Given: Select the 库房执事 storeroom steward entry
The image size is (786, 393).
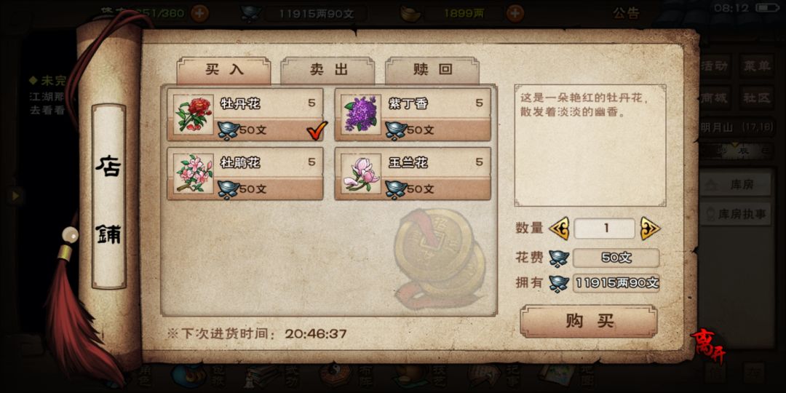Looking at the screenshot, I should click(x=735, y=214).
